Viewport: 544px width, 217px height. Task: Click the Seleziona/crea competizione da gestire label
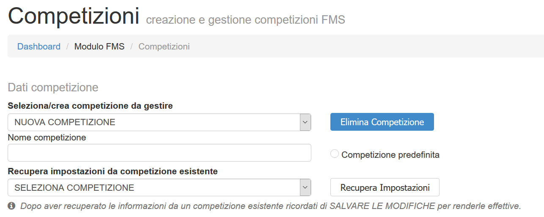pyautogui.click(x=90, y=106)
